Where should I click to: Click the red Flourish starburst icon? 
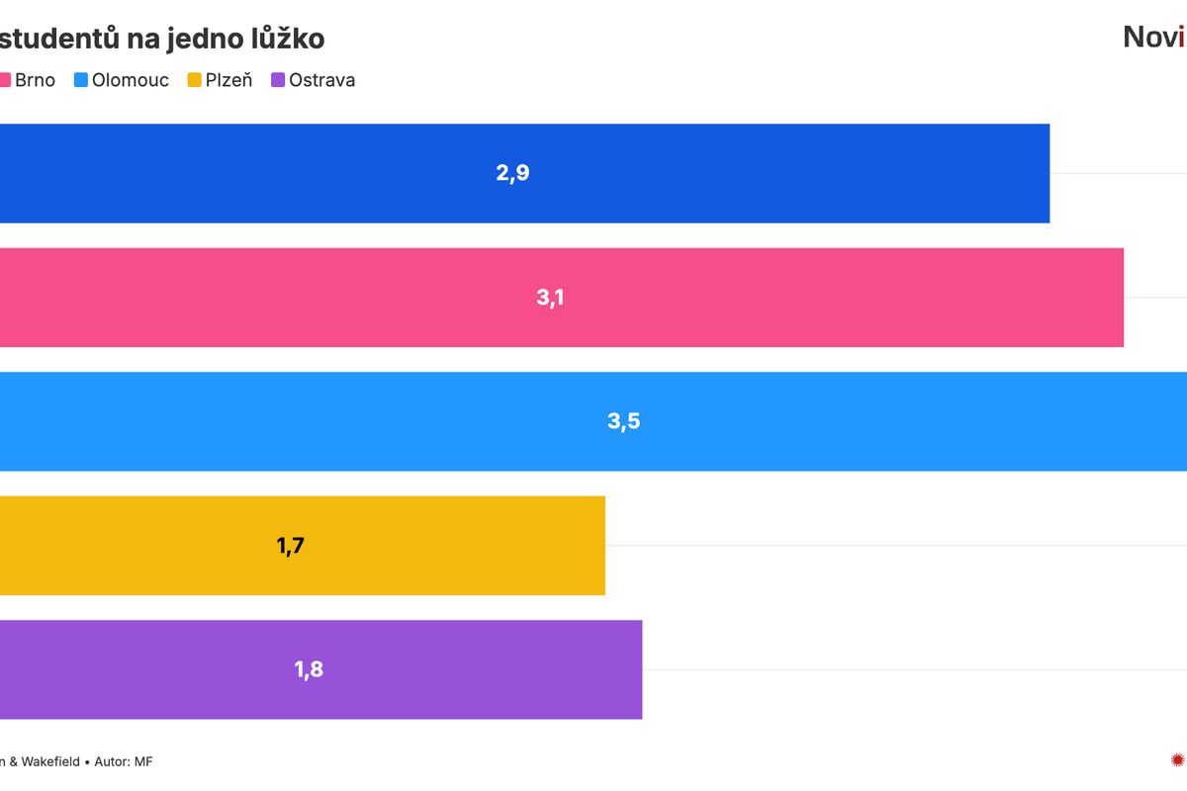click(1177, 759)
